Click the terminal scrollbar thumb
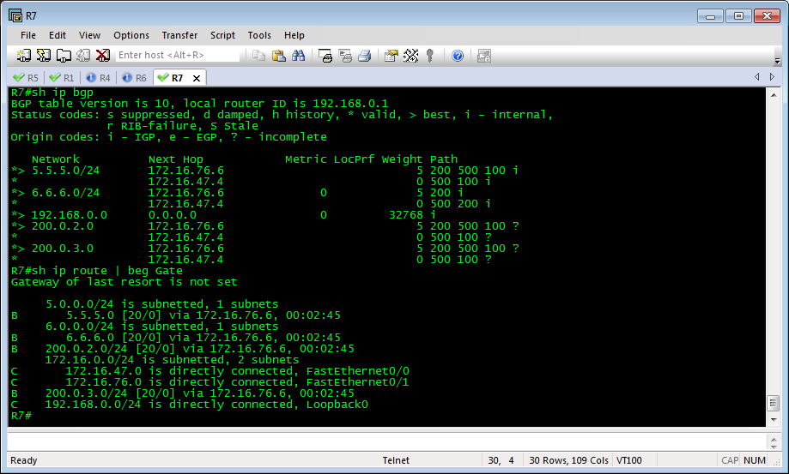This screenshot has height=474, width=789. click(774, 404)
